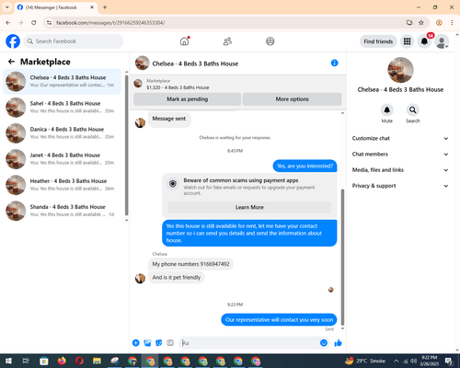
Task: Open the Windows Start menu
Action: click(x=8, y=361)
